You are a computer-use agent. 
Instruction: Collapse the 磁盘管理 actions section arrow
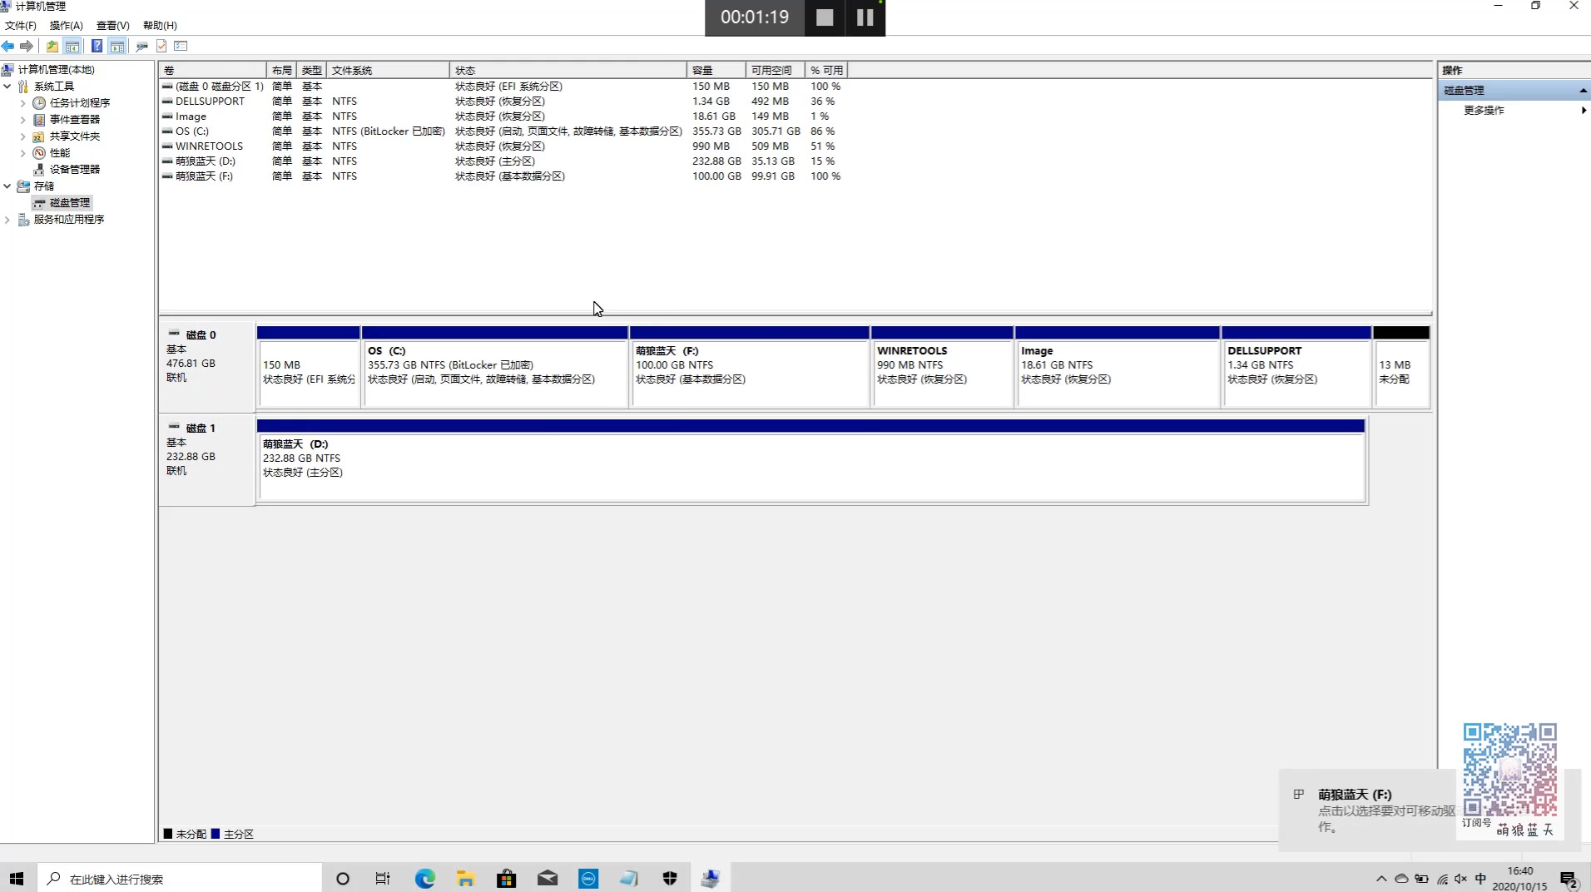[1583, 91]
